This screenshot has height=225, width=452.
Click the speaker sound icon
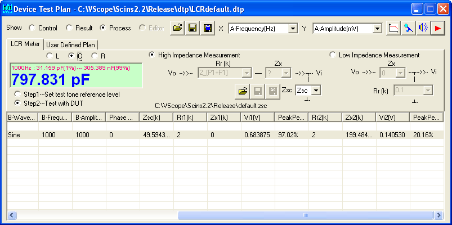coord(423,28)
